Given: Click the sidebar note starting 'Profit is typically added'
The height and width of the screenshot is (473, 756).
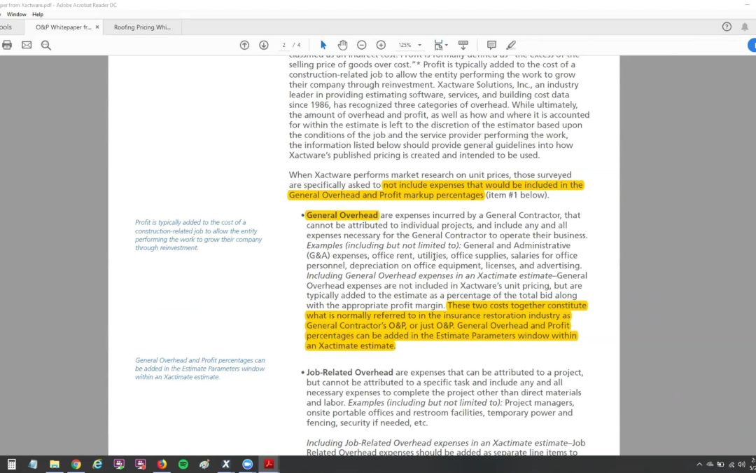Looking at the screenshot, I should [198, 235].
